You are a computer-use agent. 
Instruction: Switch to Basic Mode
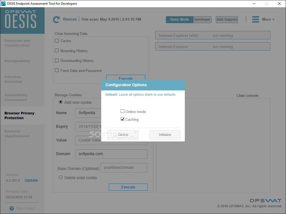coord(180,20)
